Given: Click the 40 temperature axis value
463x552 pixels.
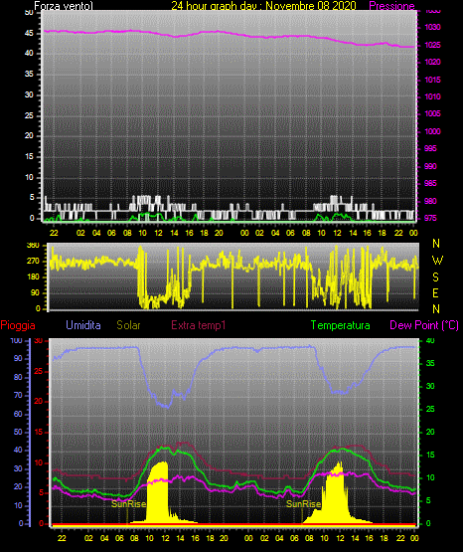Looking at the screenshot, I should tap(430, 341).
